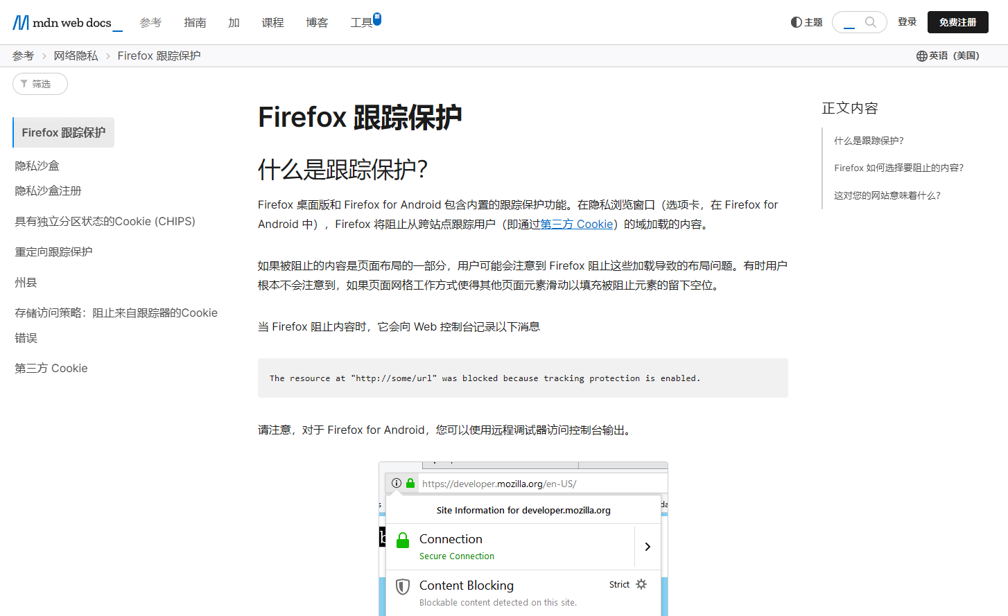Open the 加 menu
The image size is (1008, 616).
pos(234,21)
